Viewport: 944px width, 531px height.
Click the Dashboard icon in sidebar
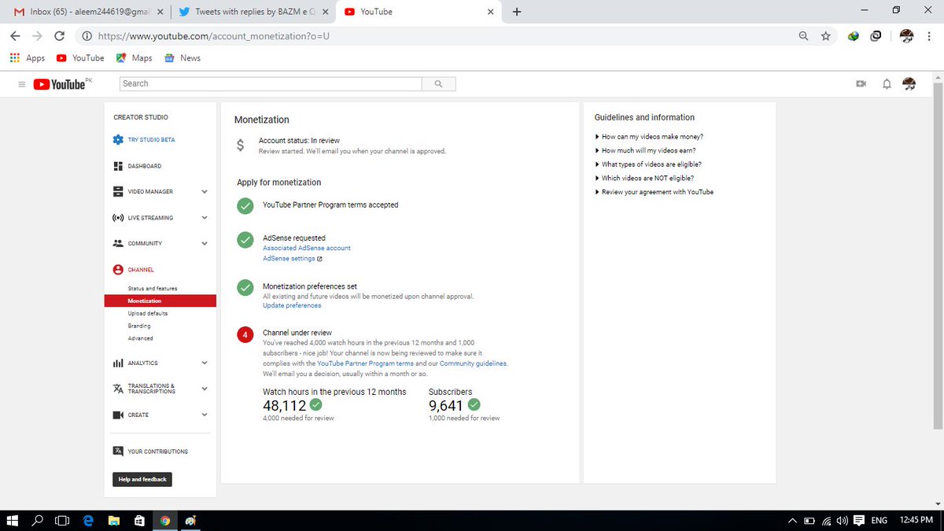click(x=118, y=166)
